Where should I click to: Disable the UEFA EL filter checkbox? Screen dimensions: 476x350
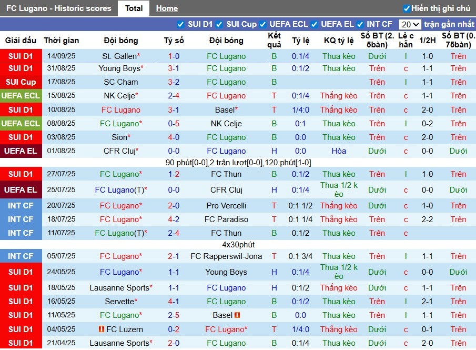[314, 24]
